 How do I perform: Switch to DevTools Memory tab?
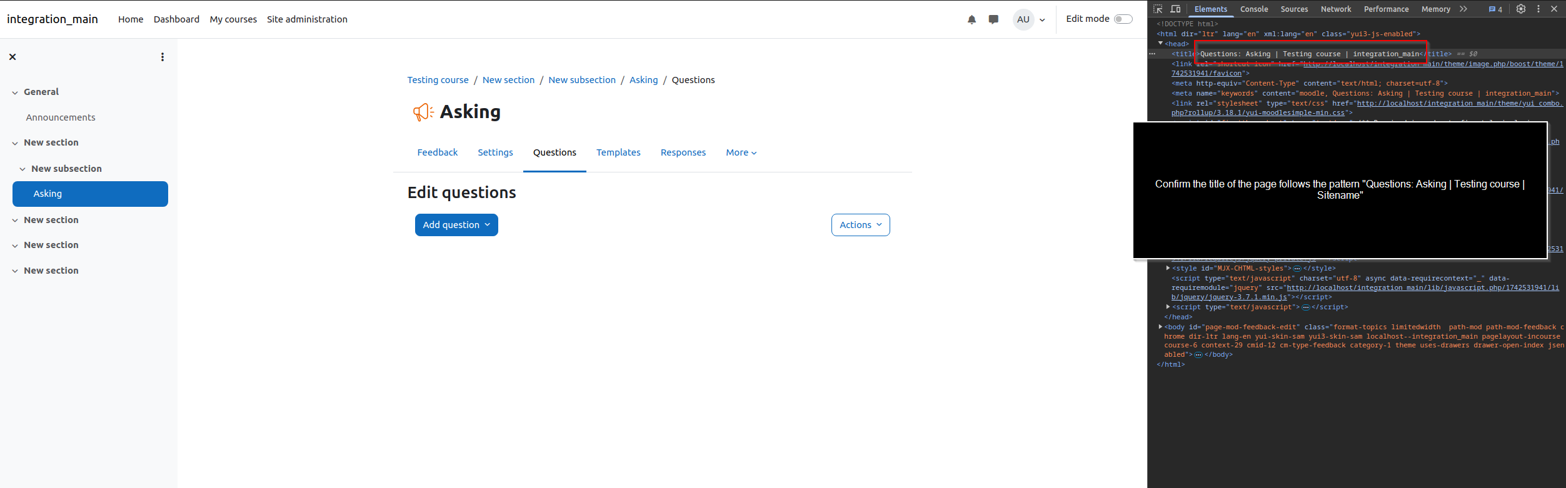pos(1435,9)
